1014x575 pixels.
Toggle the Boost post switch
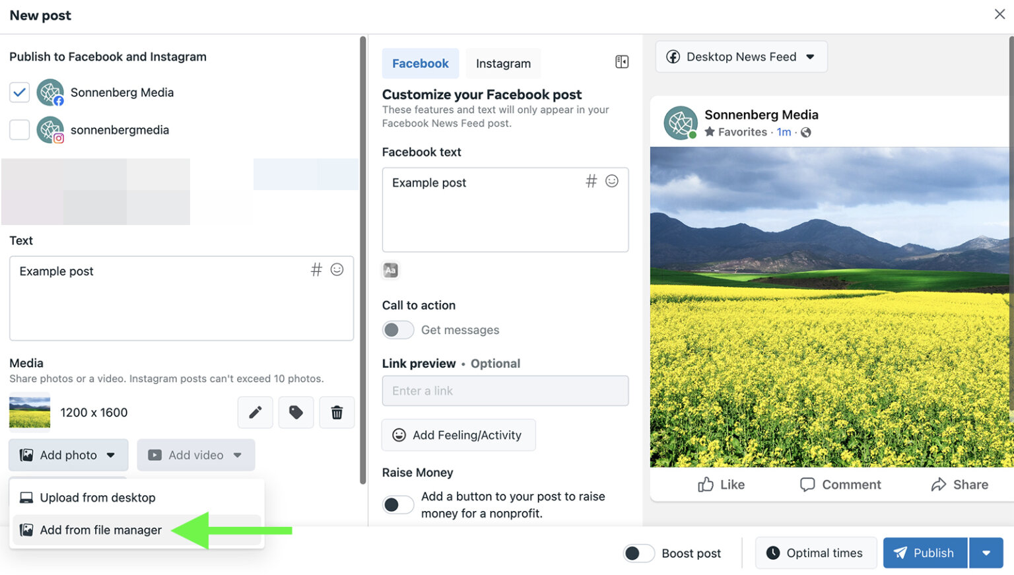pyautogui.click(x=638, y=553)
